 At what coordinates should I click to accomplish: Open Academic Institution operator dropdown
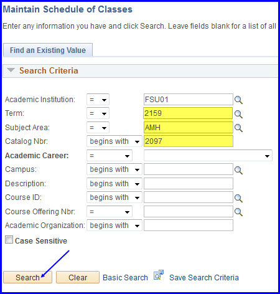coord(98,100)
